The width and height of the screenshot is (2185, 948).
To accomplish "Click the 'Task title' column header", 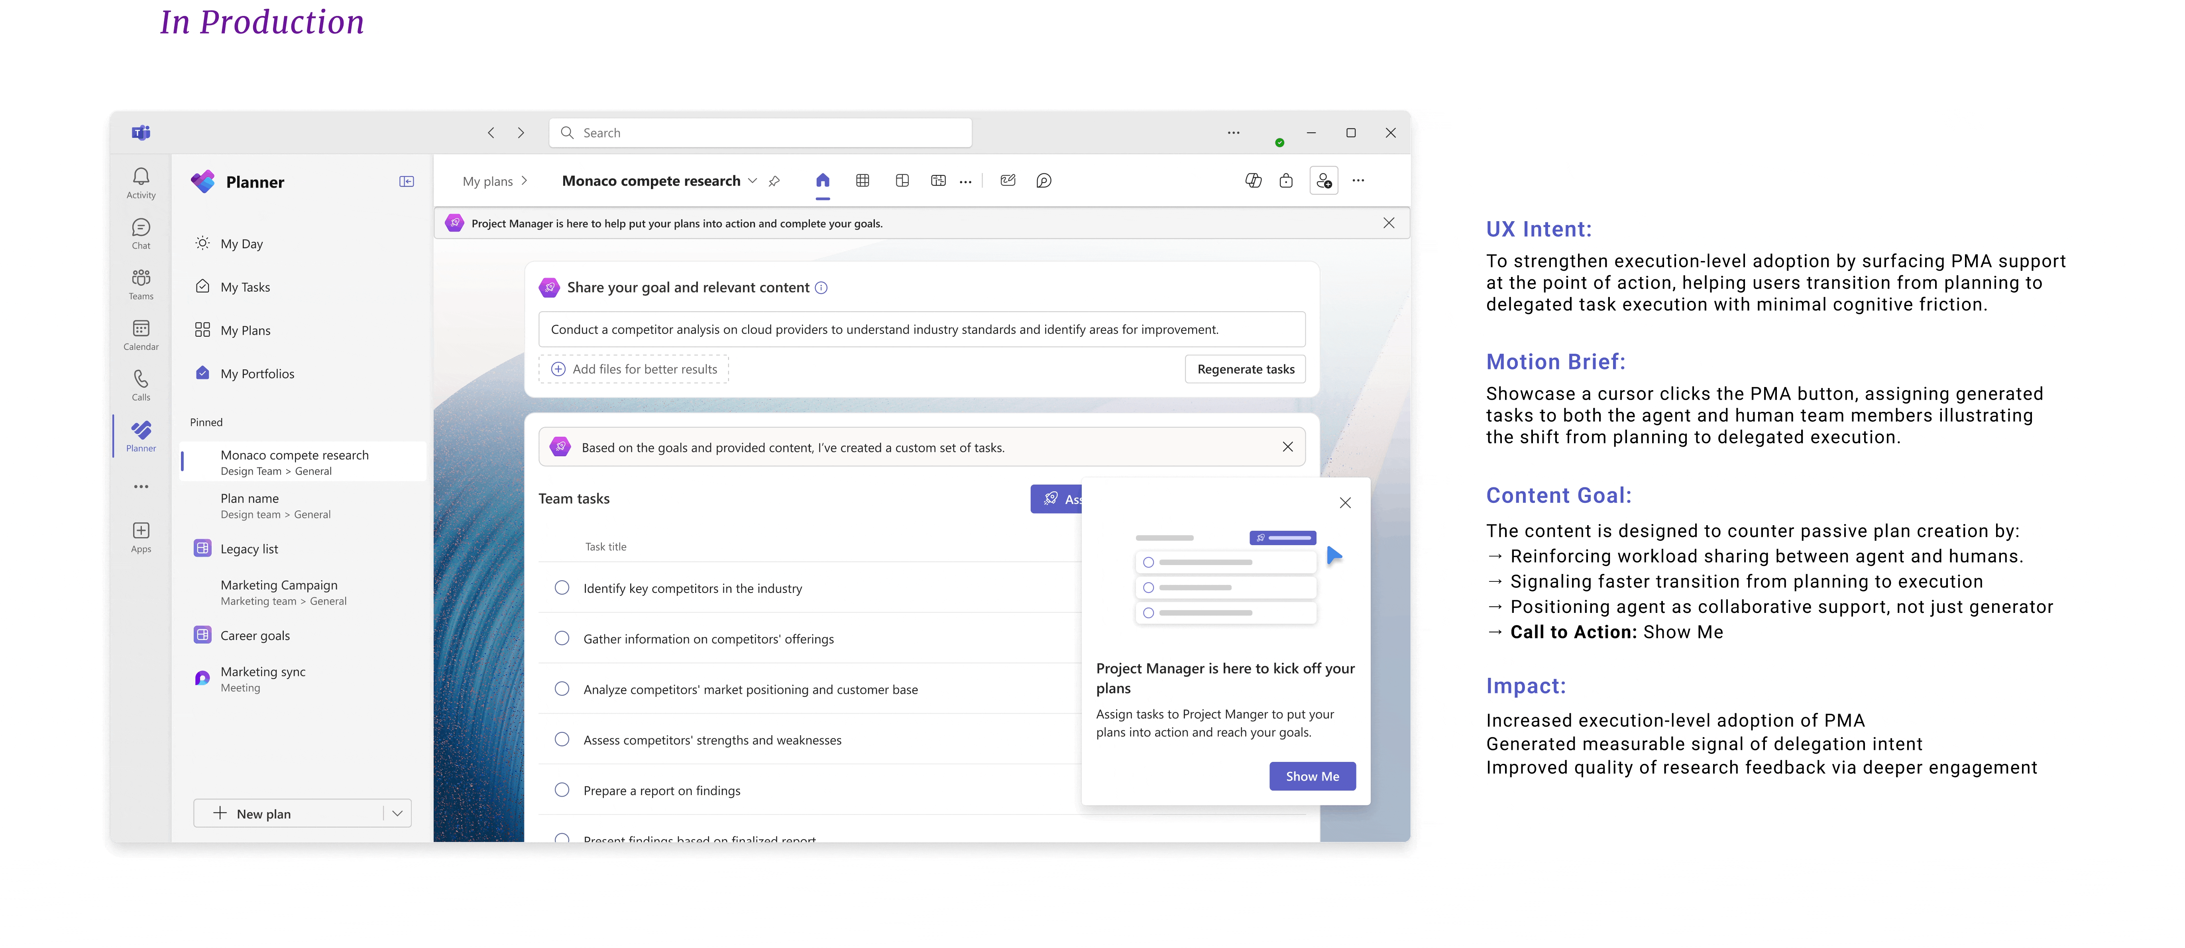I will point(605,547).
